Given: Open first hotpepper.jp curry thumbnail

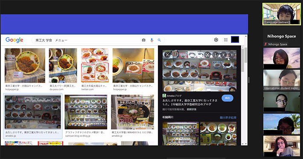Looking at the screenshot, I should 25,65.
